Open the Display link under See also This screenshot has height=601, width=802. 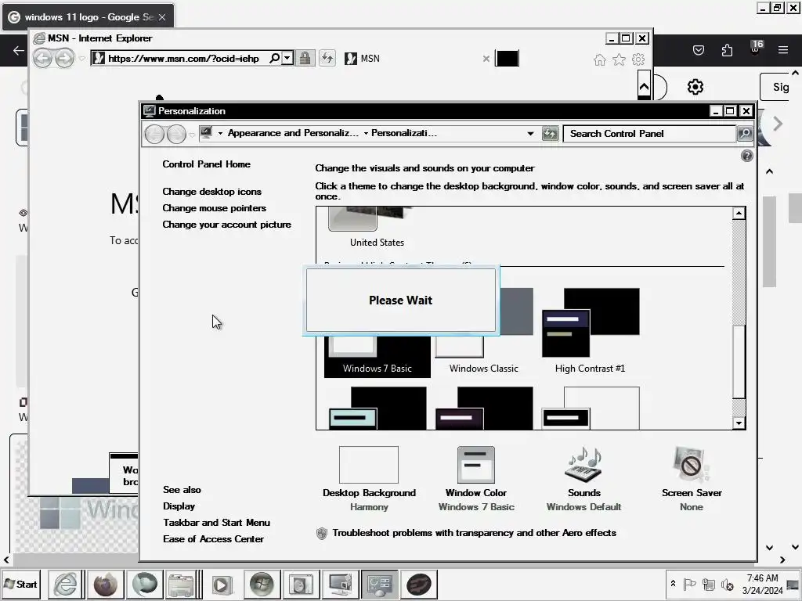click(x=179, y=506)
